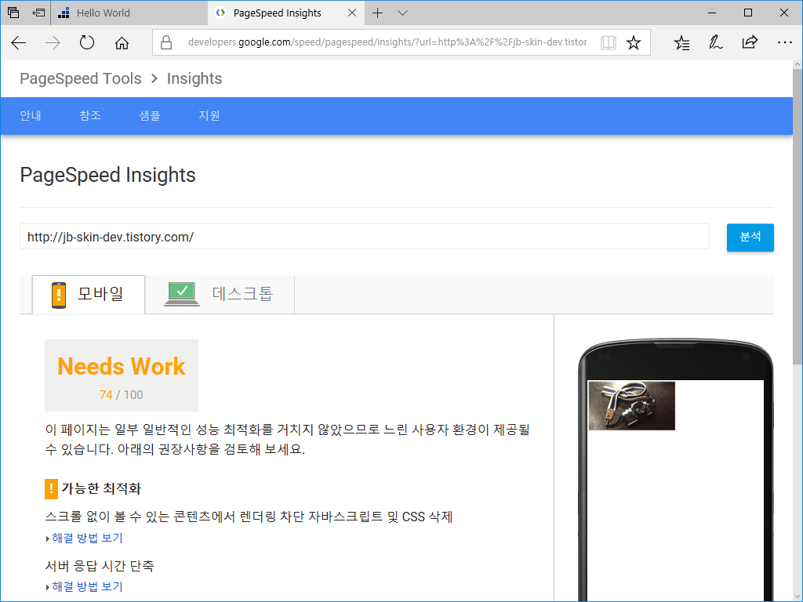
Task: Click the Needs Work score heading
Action: click(122, 367)
